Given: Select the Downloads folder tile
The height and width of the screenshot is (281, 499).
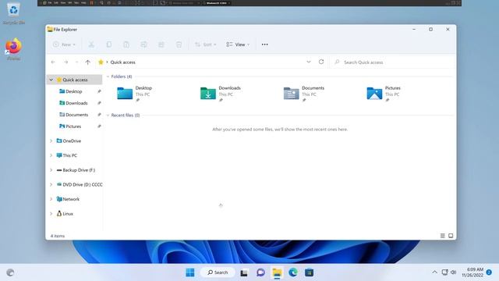Looking at the screenshot, I should 221,94.
